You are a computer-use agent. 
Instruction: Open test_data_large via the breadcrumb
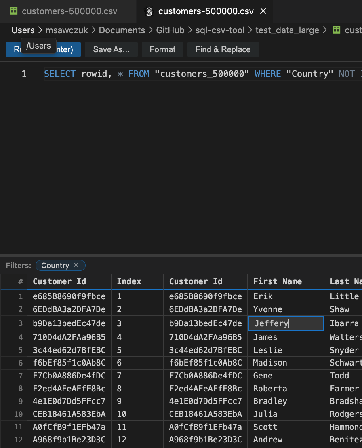[287, 30]
